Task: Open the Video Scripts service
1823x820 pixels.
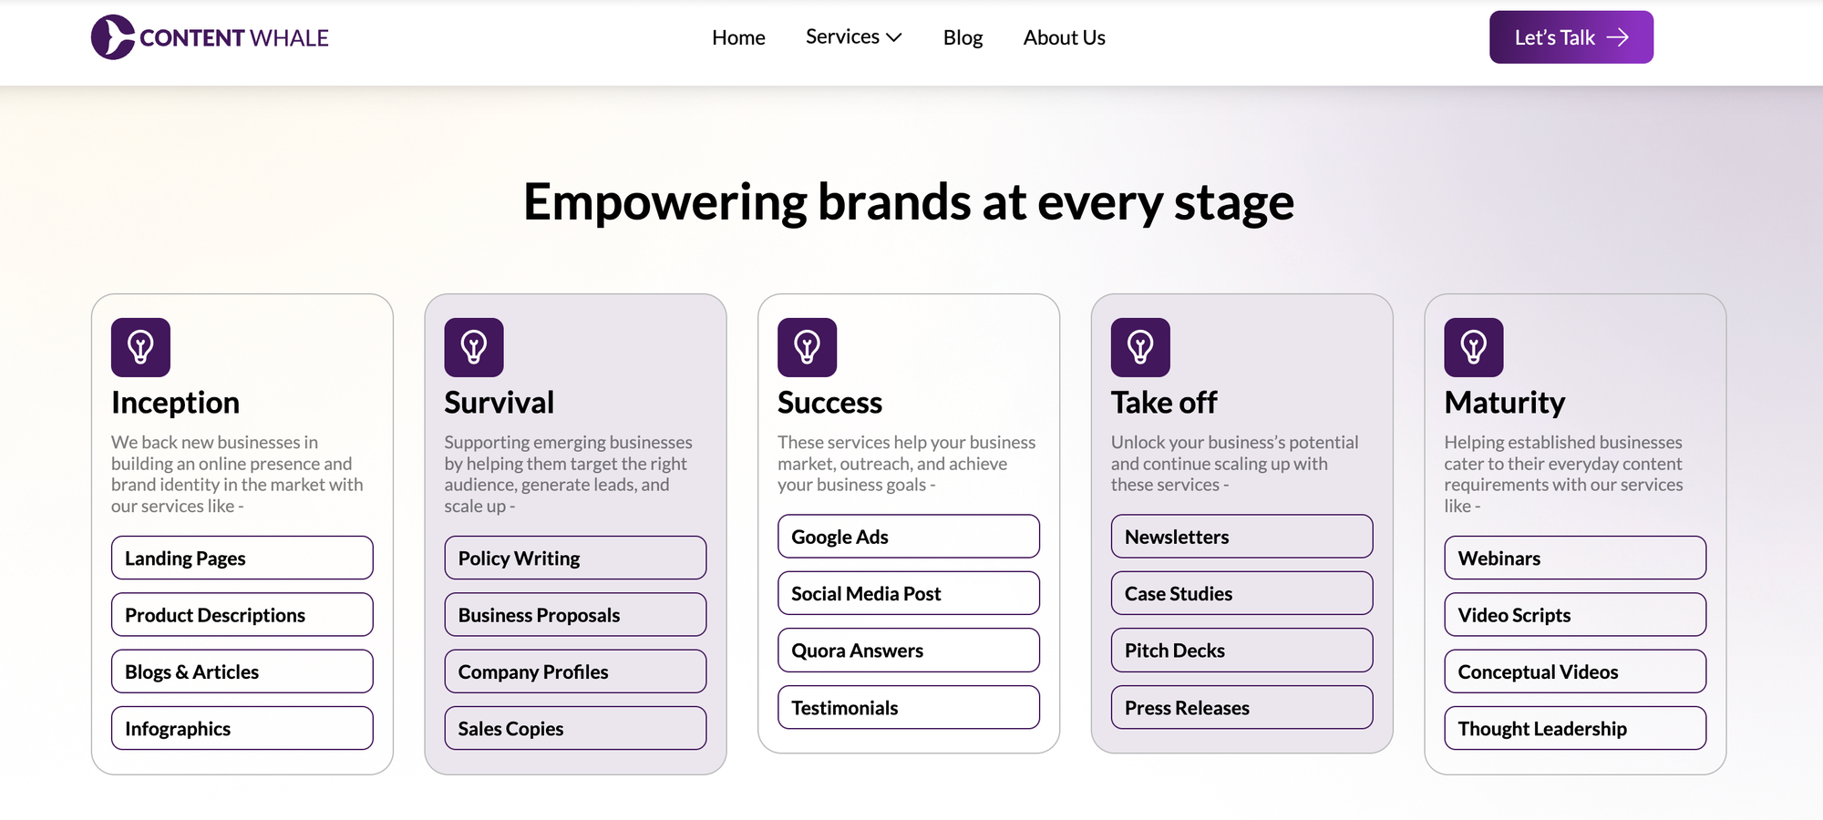Action: [x=1575, y=615]
